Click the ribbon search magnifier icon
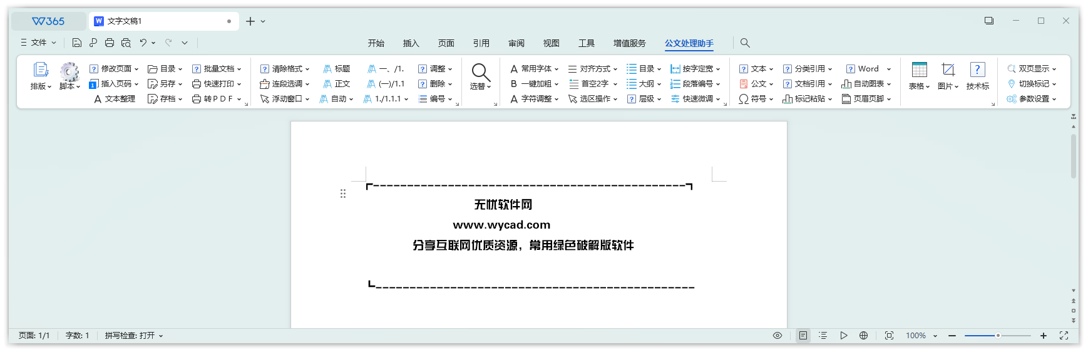This screenshot has width=1088, height=352. [745, 43]
